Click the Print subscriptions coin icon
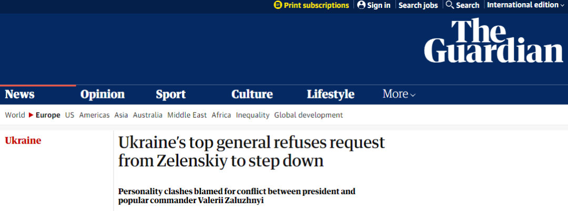 278,5
